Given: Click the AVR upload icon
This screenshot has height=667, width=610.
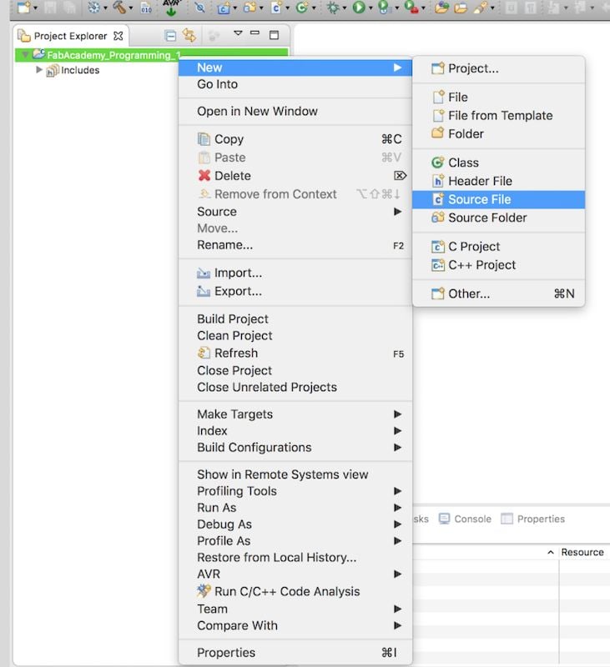Looking at the screenshot, I should pos(171,8).
